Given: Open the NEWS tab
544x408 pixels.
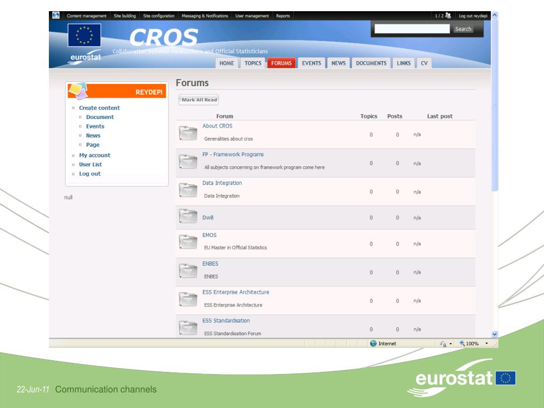Looking at the screenshot, I should point(338,63).
